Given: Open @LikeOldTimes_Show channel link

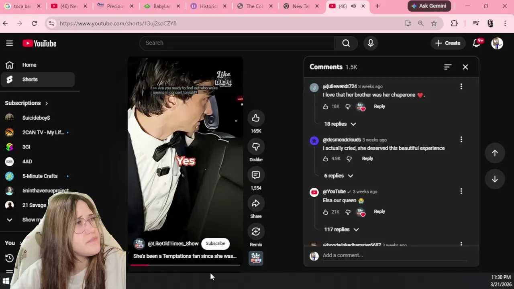Looking at the screenshot, I should coord(173,244).
